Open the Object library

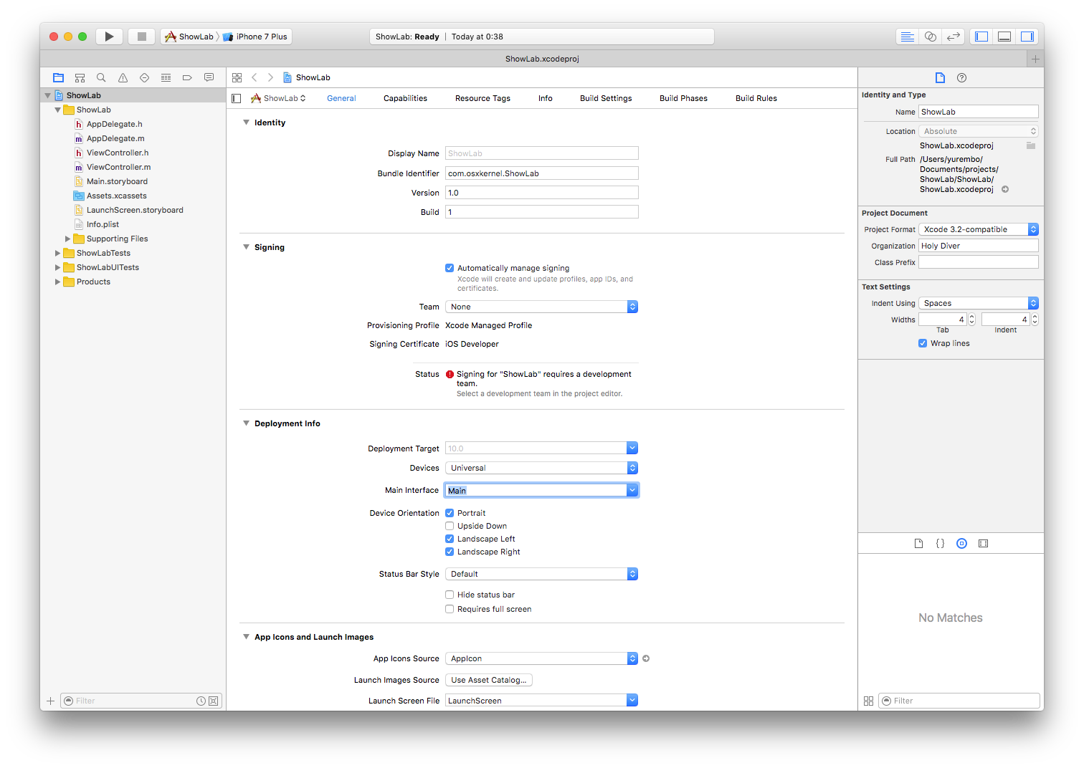click(x=961, y=544)
